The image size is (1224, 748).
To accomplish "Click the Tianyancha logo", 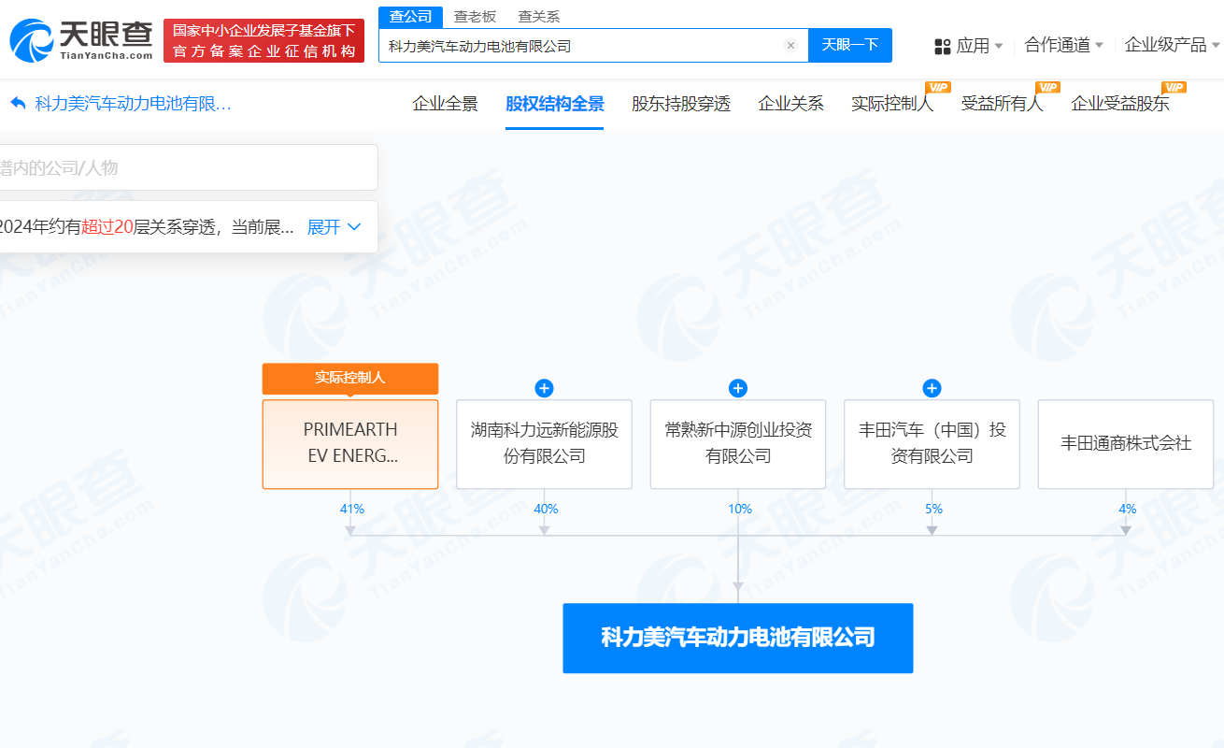I will pos(81,40).
